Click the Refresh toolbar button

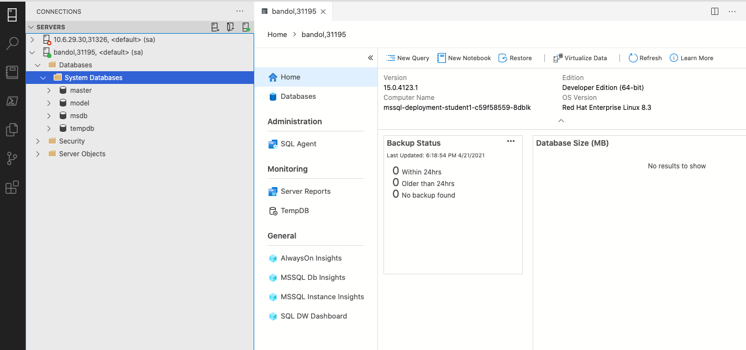645,58
